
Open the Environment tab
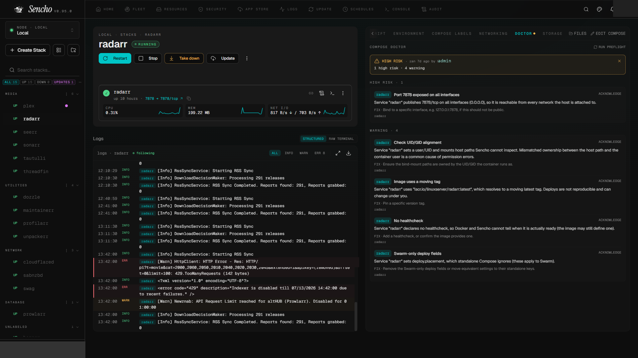[x=409, y=33]
